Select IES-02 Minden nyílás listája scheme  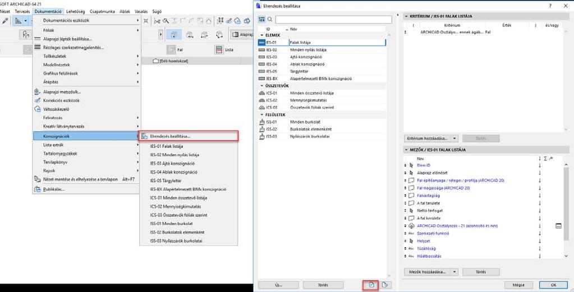(x=322, y=50)
